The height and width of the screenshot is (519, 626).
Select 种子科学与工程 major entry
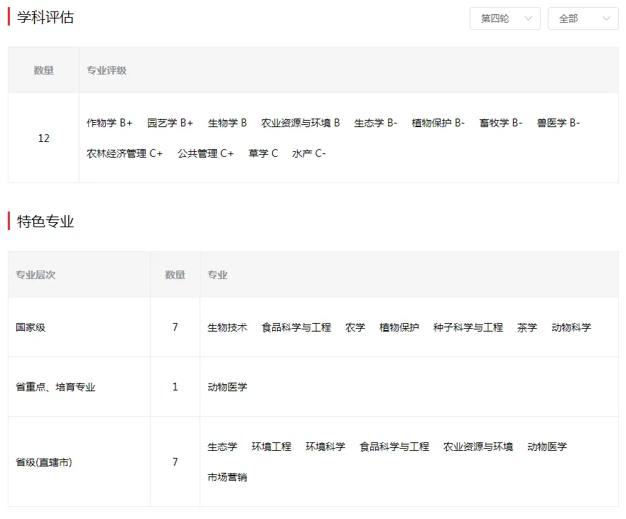(x=468, y=327)
